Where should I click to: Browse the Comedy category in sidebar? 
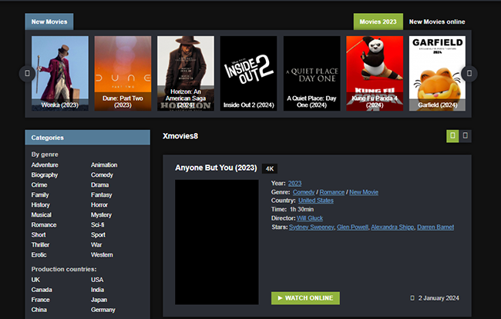click(102, 175)
